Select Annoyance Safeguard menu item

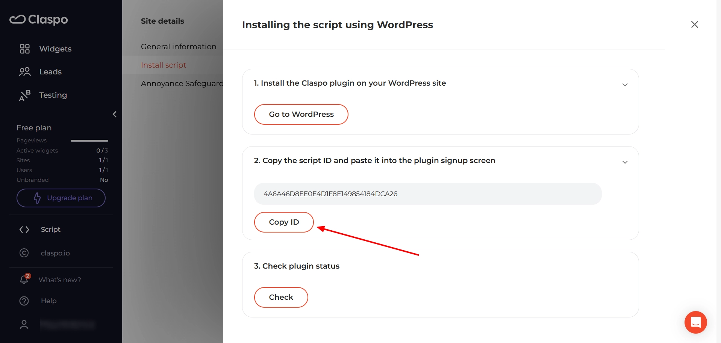coord(182,83)
